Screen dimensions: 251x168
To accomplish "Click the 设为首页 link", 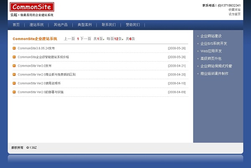I will pyautogui.click(x=234, y=14).
